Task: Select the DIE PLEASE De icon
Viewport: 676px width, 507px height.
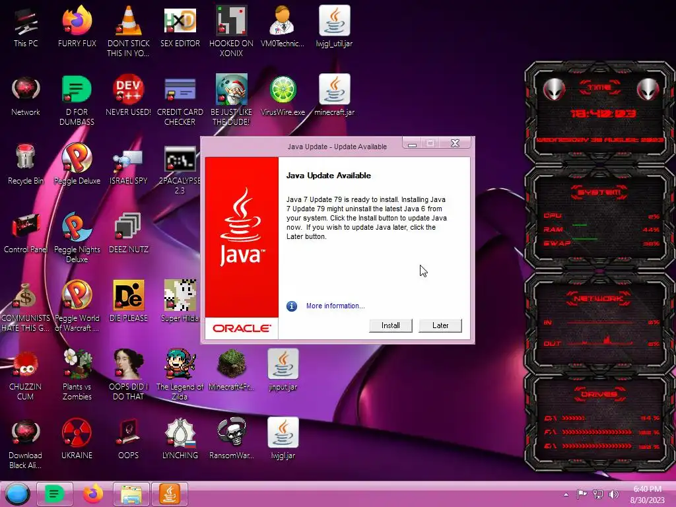Action: (x=129, y=302)
